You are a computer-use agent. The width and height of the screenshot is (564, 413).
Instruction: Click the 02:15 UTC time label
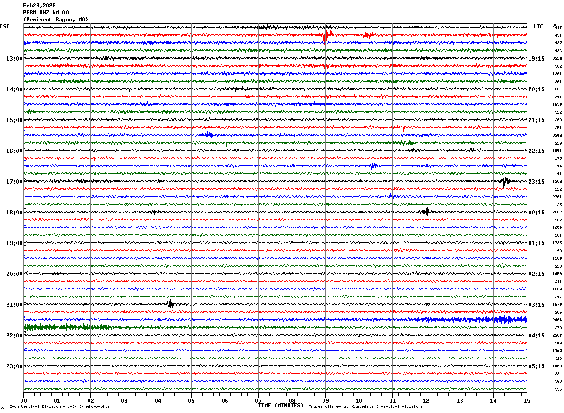click(536, 274)
